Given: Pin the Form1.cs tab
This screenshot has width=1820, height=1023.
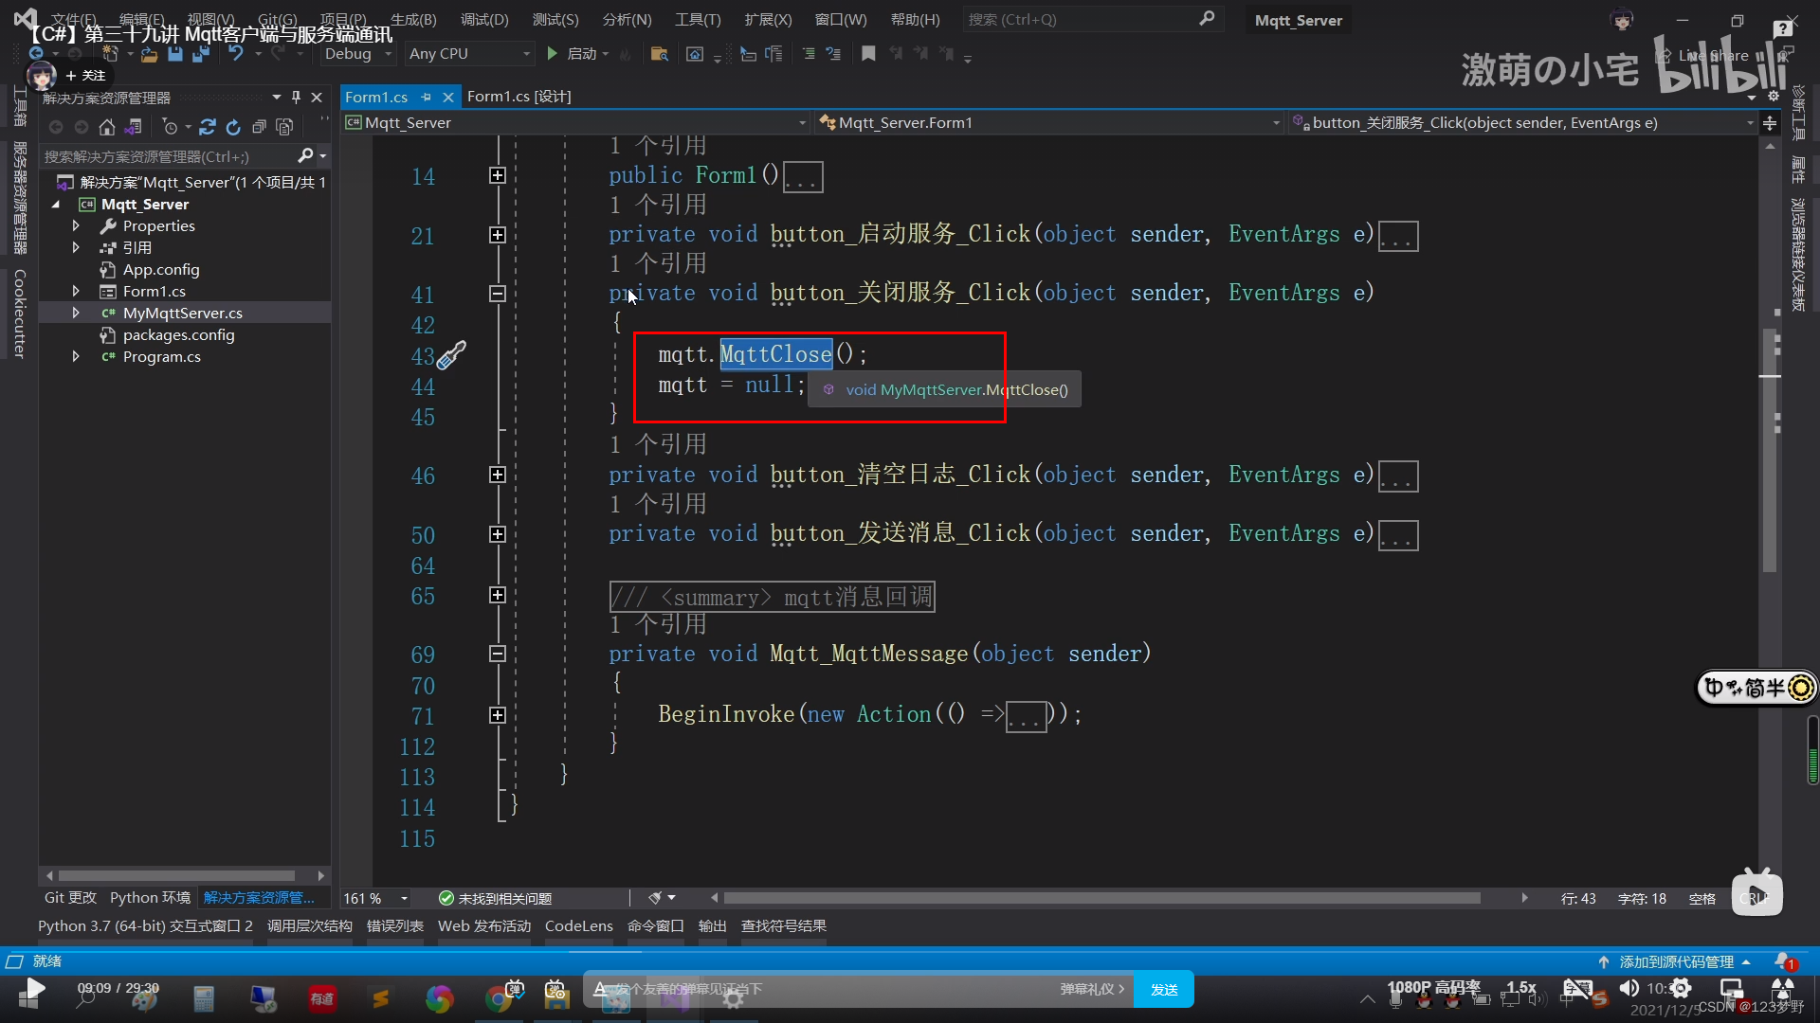Looking at the screenshot, I should click(x=426, y=97).
